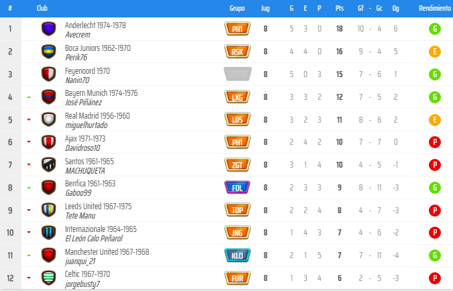453x291 pixels.
Task: Click the Celtic green-striped shield
Action: 48,278
